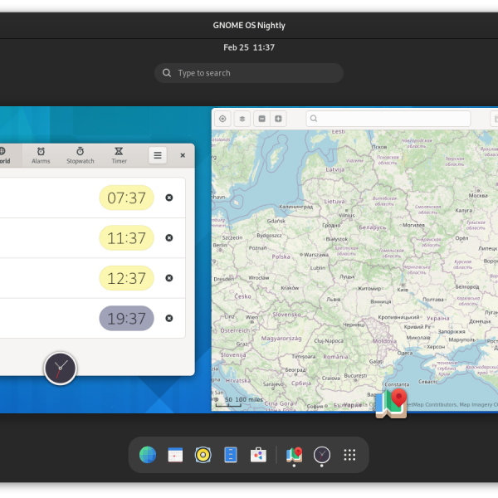This screenshot has width=498, height=498.
Task: Zoom out the map
Action: (x=261, y=119)
